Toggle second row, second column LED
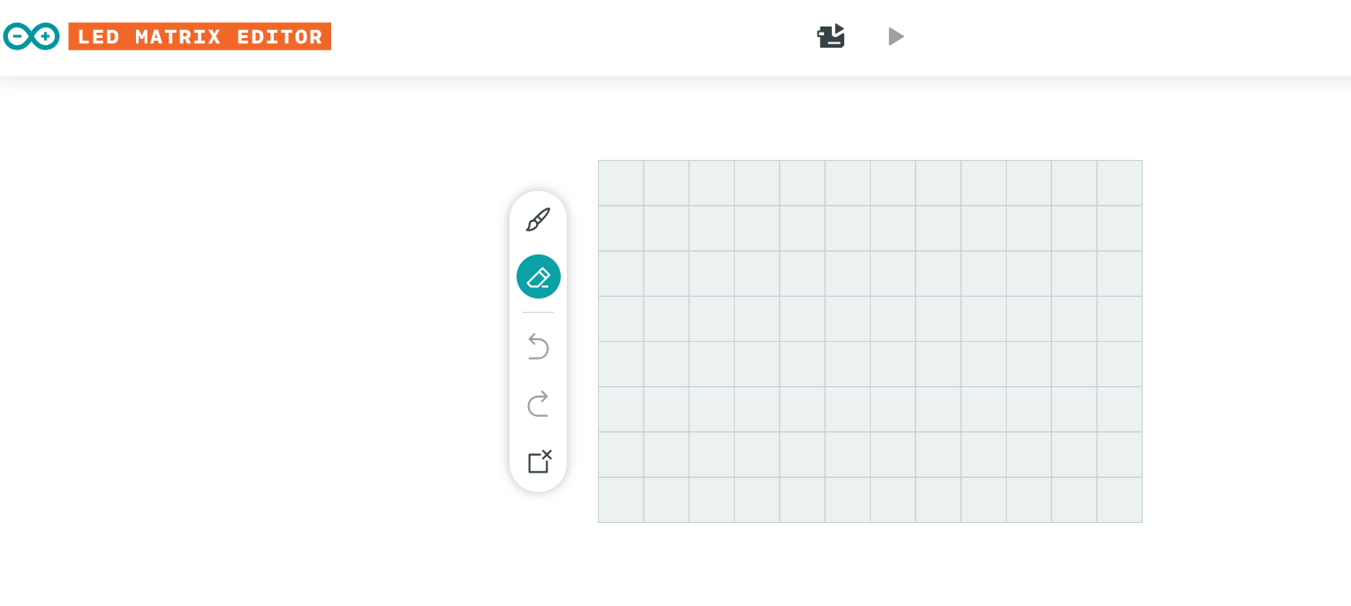Image resolution: width=1351 pixels, height=606 pixels. tap(667, 228)
